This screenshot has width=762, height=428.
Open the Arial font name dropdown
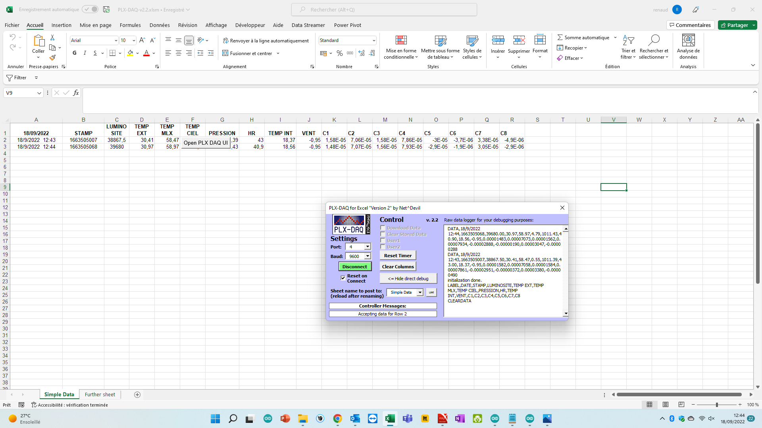(x=115, y=40)
